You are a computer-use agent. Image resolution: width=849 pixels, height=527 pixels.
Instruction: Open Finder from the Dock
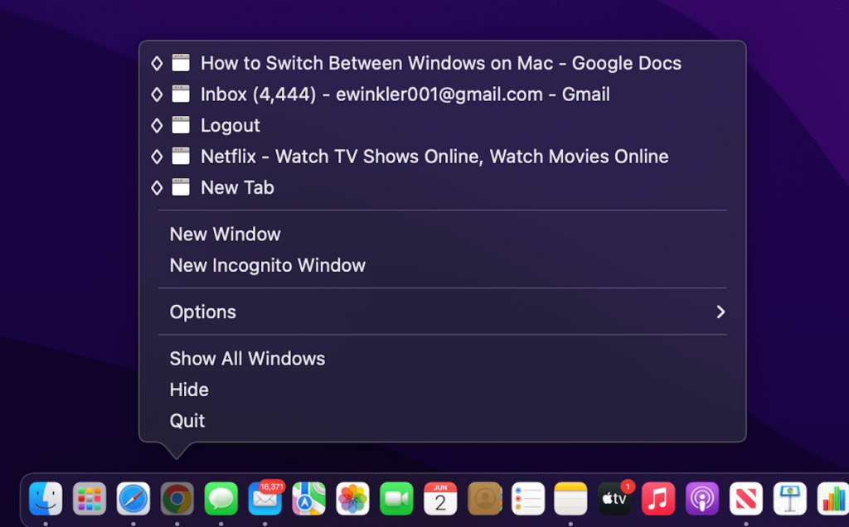[x=46, y=498]
